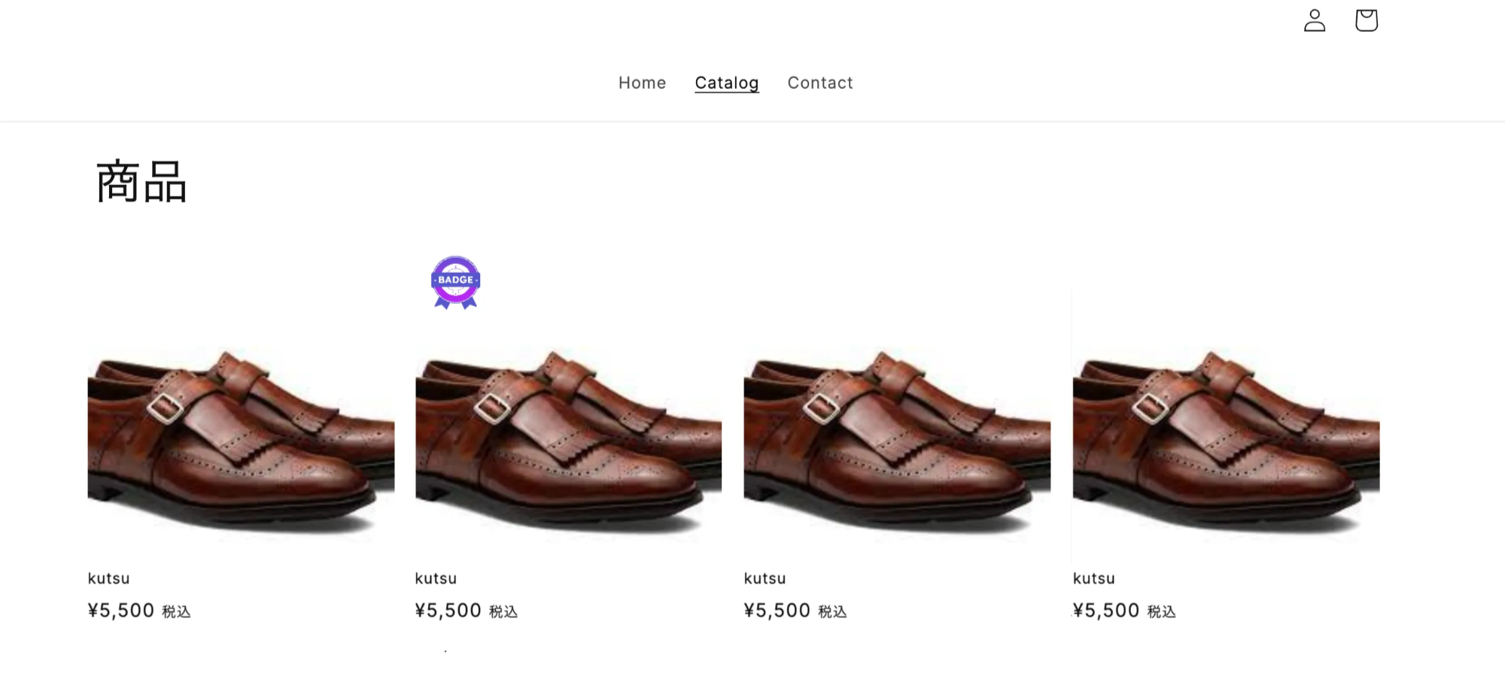
Task: Open the shopping cart icon
Action: [1366, 20]
